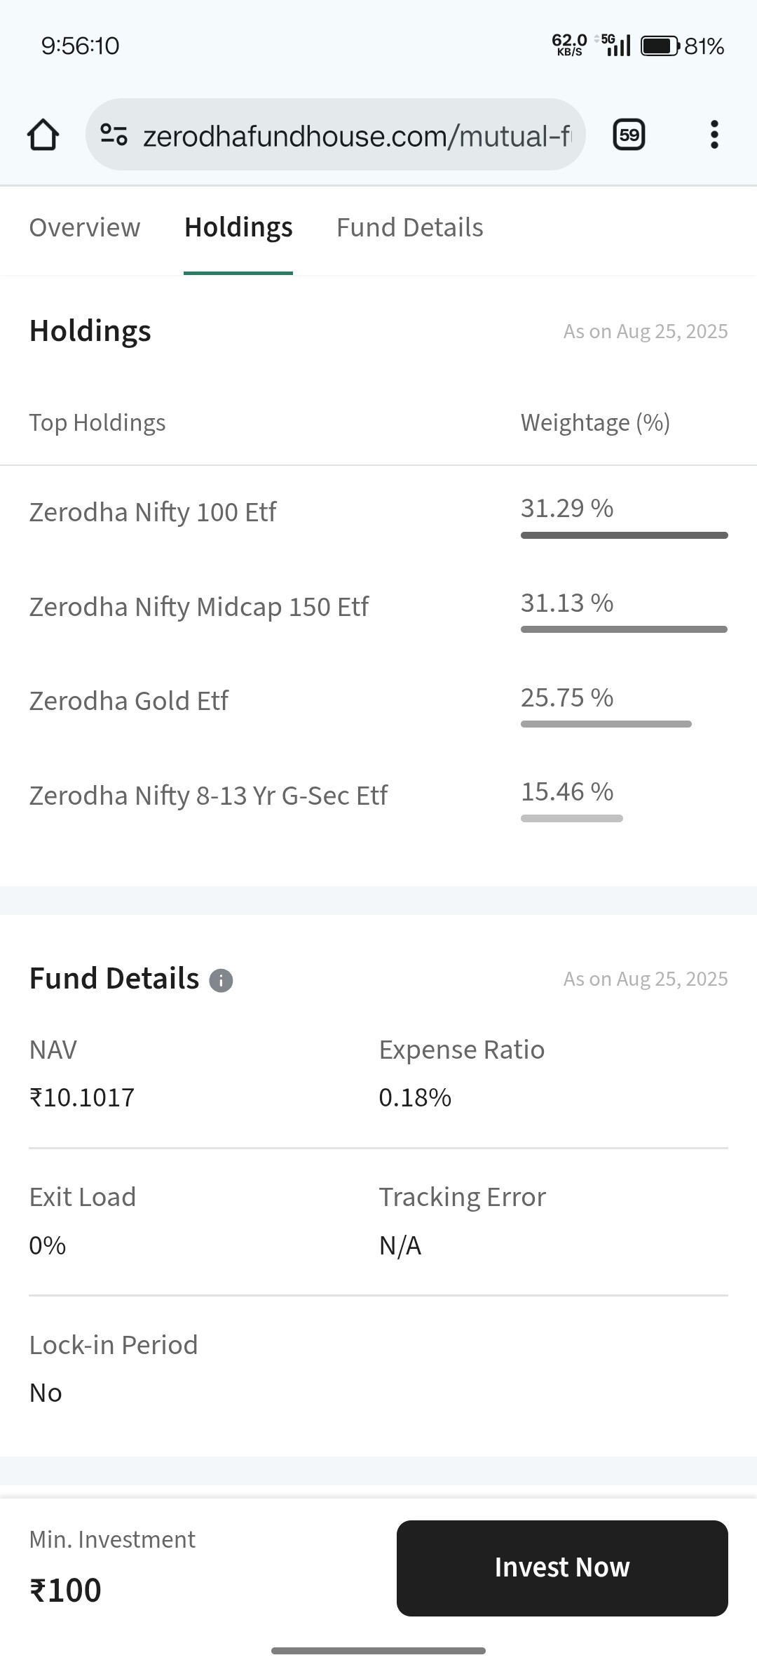Tap Zerodha Nifty 8-13 Yr G-Sec Etf

(208, 796)
